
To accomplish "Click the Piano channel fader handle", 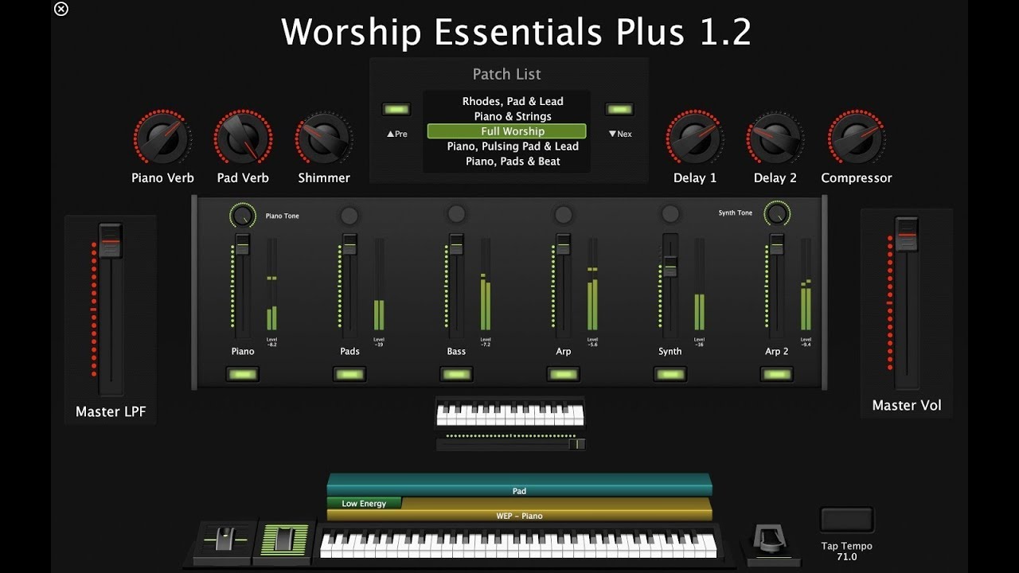I will [x=243, y=244].
